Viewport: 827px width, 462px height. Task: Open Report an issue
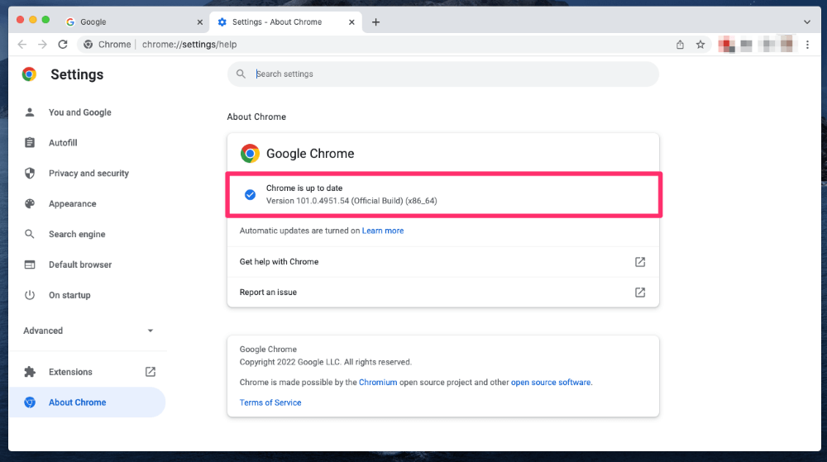click(443, 293)
